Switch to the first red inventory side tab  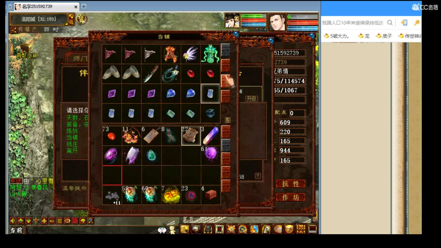[x=226, y=132]
